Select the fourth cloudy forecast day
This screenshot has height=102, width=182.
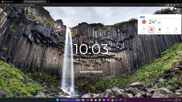pos(167,30)
